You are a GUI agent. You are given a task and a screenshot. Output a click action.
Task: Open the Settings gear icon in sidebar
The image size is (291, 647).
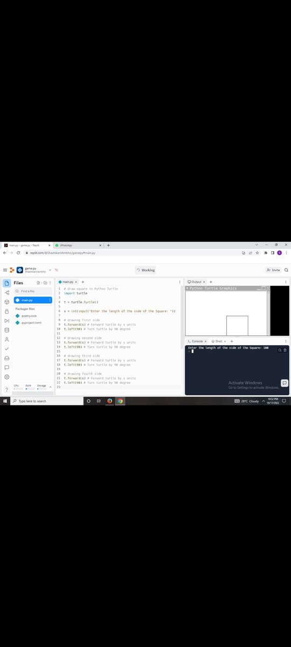coord(6,377)
